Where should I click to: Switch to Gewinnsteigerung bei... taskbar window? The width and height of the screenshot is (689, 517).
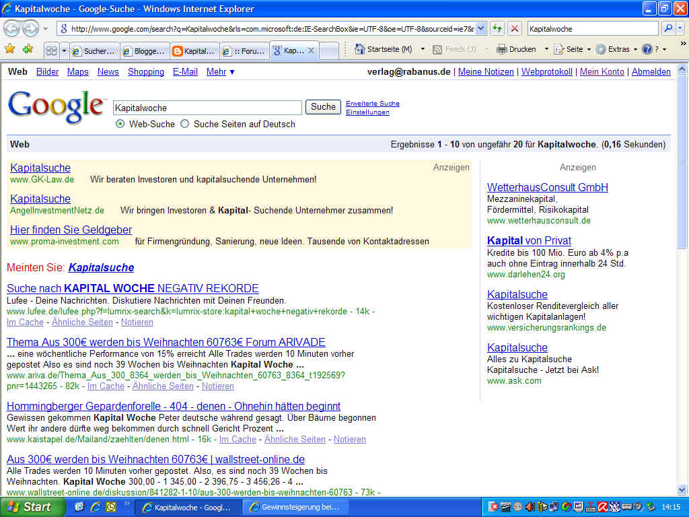pyautogui.click(x=296, y=507)
